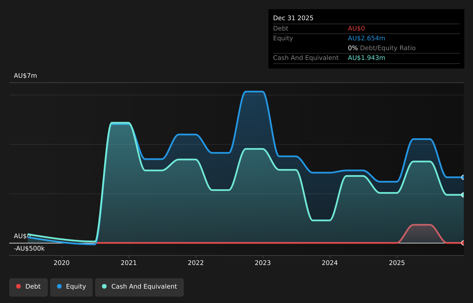Toggle the Debt series legend button
473x303 pixels.
pos(29,287)
